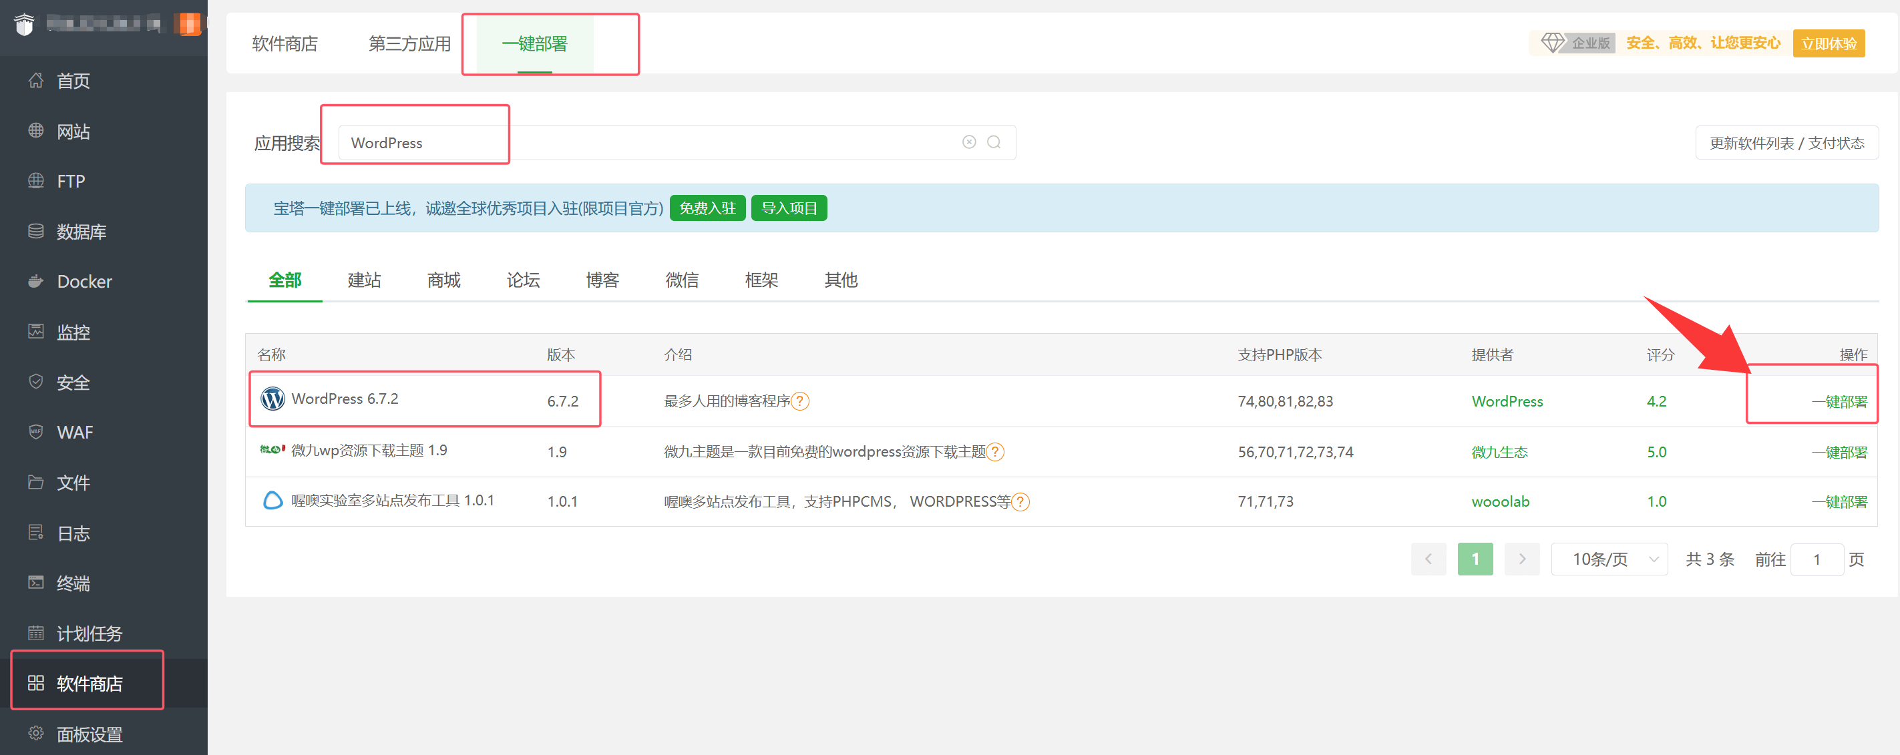Click the magnifier search icon

pyautogui.click(x=994, y=142)
